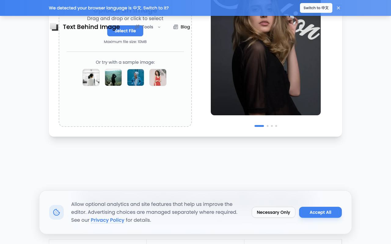The height and width of the screenshot is (244, 391).
Task: Click the Text Behind Image site title
Action: [91, 27]
